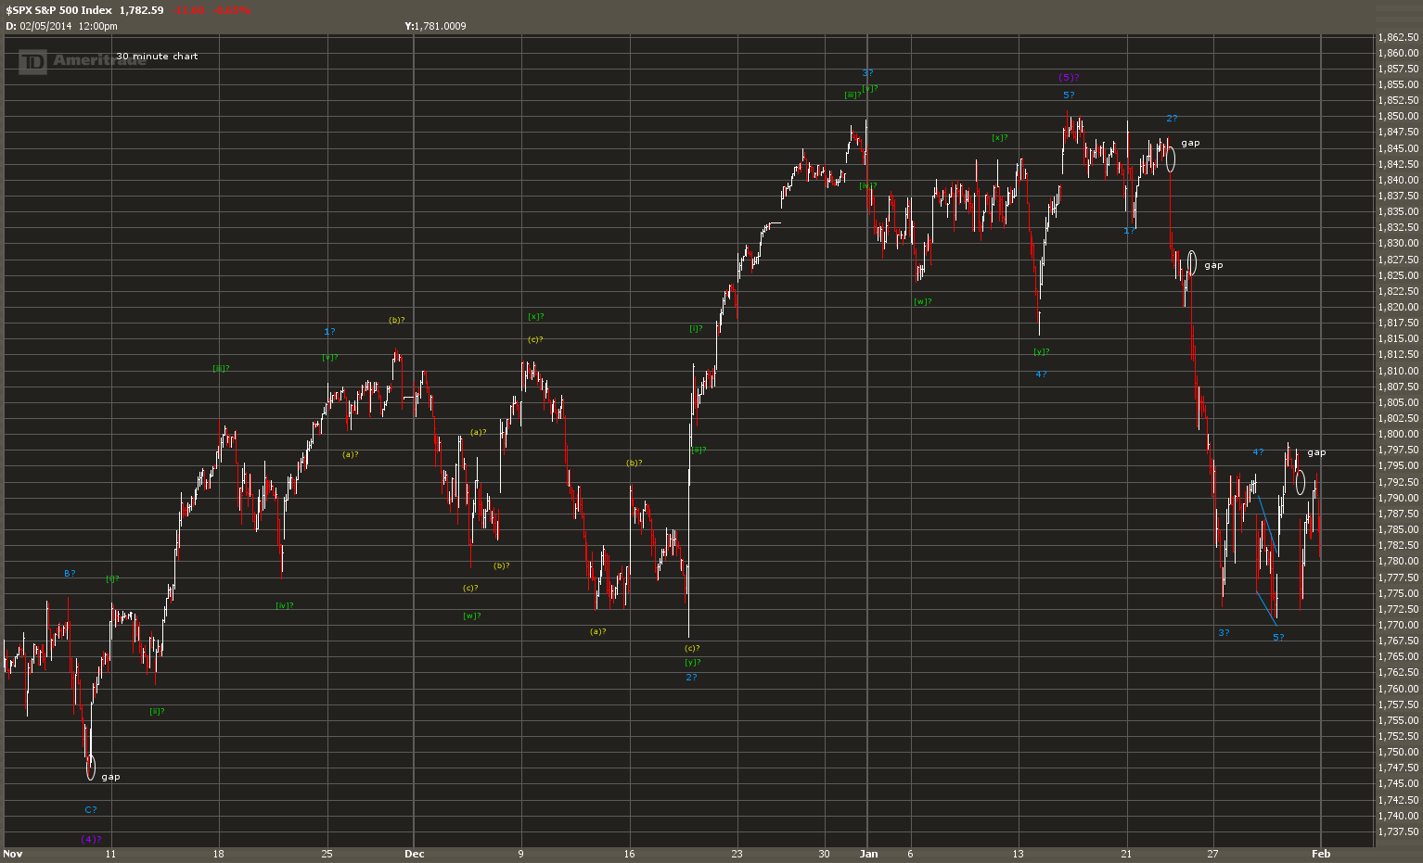Click the blue B? wave label
1423x863 pixels.
point(70,573)
